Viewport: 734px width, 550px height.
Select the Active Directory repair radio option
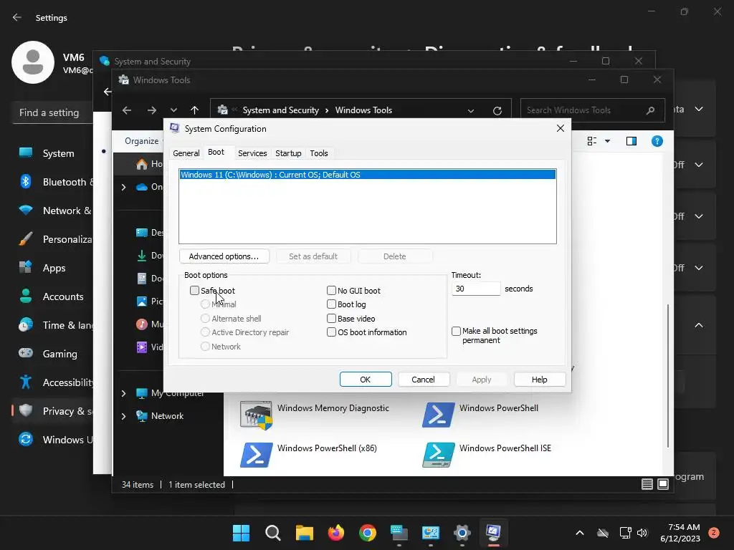click(205, 332)
